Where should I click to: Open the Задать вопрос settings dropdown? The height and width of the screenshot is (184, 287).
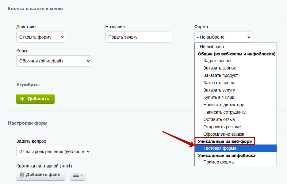point(54,151)
